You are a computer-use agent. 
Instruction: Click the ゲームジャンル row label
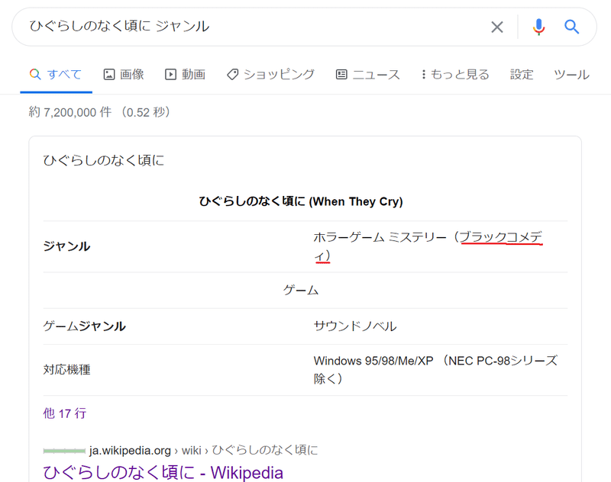click(x=84, y=326)
